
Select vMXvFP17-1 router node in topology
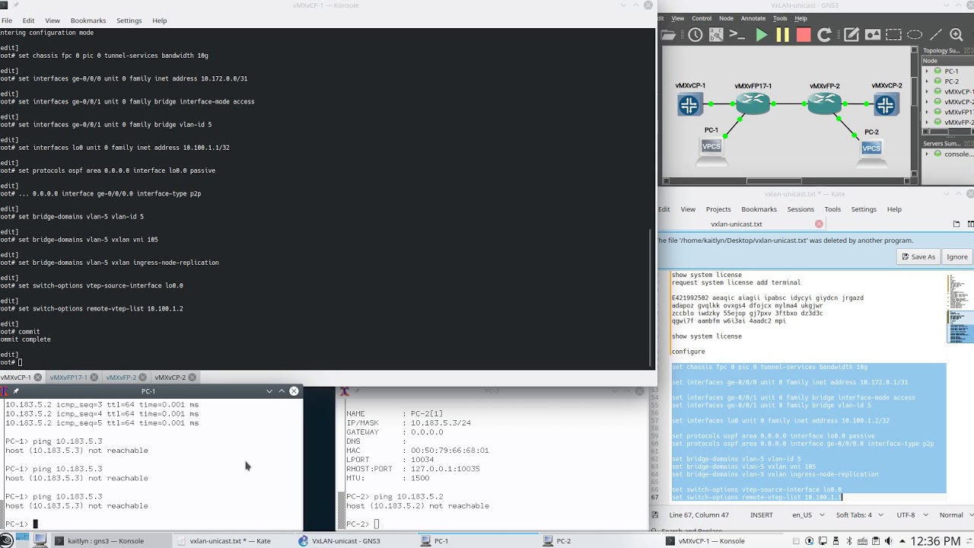[753, 104]
